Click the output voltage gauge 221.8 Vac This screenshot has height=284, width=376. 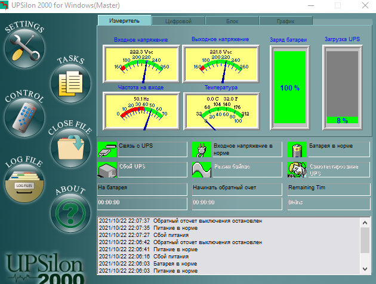pyautogui.click(x=221, y=64)
